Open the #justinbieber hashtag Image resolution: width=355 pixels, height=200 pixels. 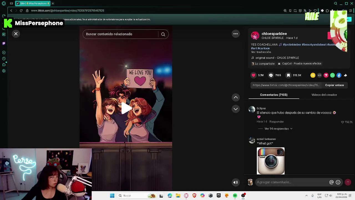pyautogui.click(x=292, y=44)
